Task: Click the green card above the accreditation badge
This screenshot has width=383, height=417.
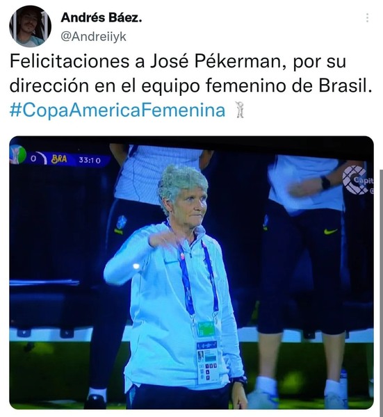Action: (x=206, y=329)
